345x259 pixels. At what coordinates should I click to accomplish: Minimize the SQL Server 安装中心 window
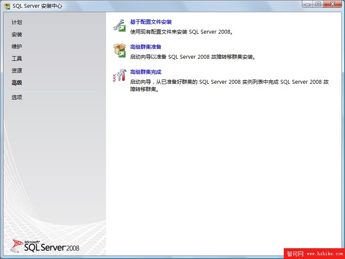coord(308,4)
